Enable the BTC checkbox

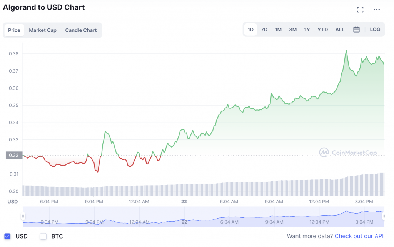[x=43, y=236]
